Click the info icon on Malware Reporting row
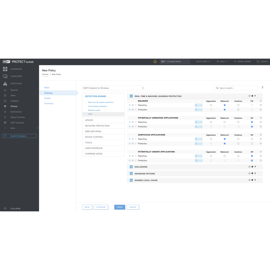This screenshot has width=270, height=270. [x=261, y=105]
